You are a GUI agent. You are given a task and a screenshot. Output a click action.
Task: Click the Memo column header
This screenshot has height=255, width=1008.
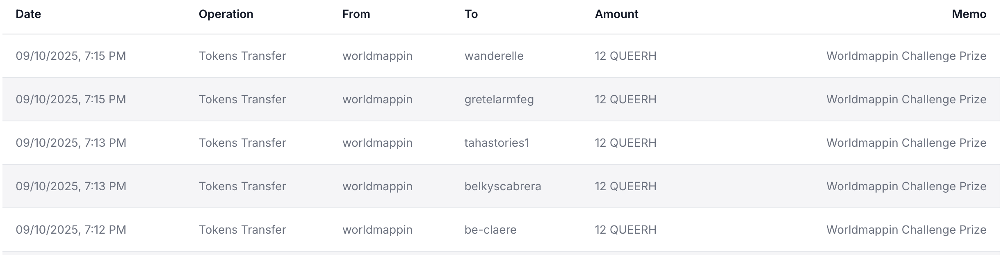pos(969,14)
